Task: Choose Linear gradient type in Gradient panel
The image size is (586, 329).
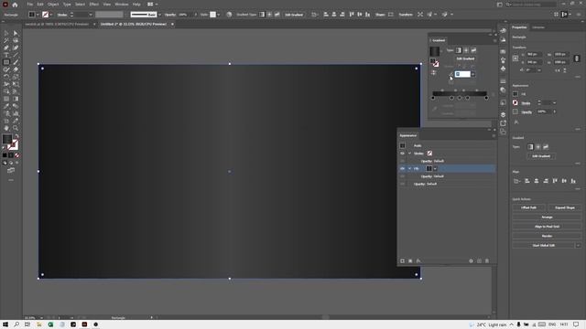Action: point(458,50)
